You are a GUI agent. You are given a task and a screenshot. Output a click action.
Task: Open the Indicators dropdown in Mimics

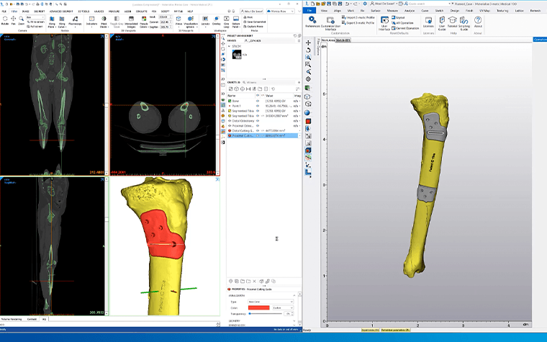91,22
